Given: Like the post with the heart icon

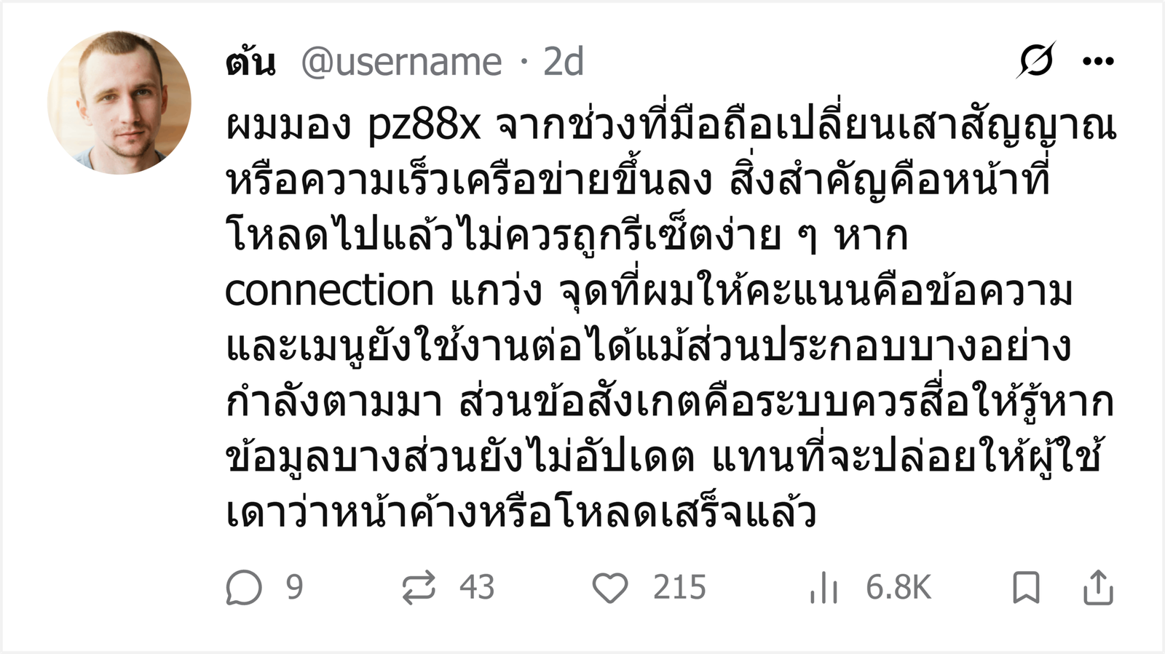Looking at the screenshot, I should point(610,588).
